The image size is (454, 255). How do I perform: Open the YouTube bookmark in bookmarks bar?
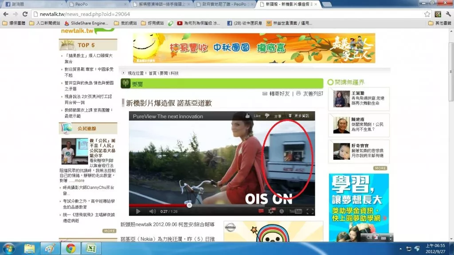pyautogui.click(x=199, y=23)
